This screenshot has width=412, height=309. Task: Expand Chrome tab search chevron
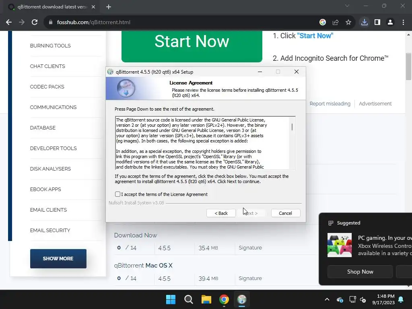point(347,6)
